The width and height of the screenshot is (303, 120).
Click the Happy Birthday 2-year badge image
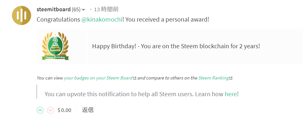pos(55,46)
